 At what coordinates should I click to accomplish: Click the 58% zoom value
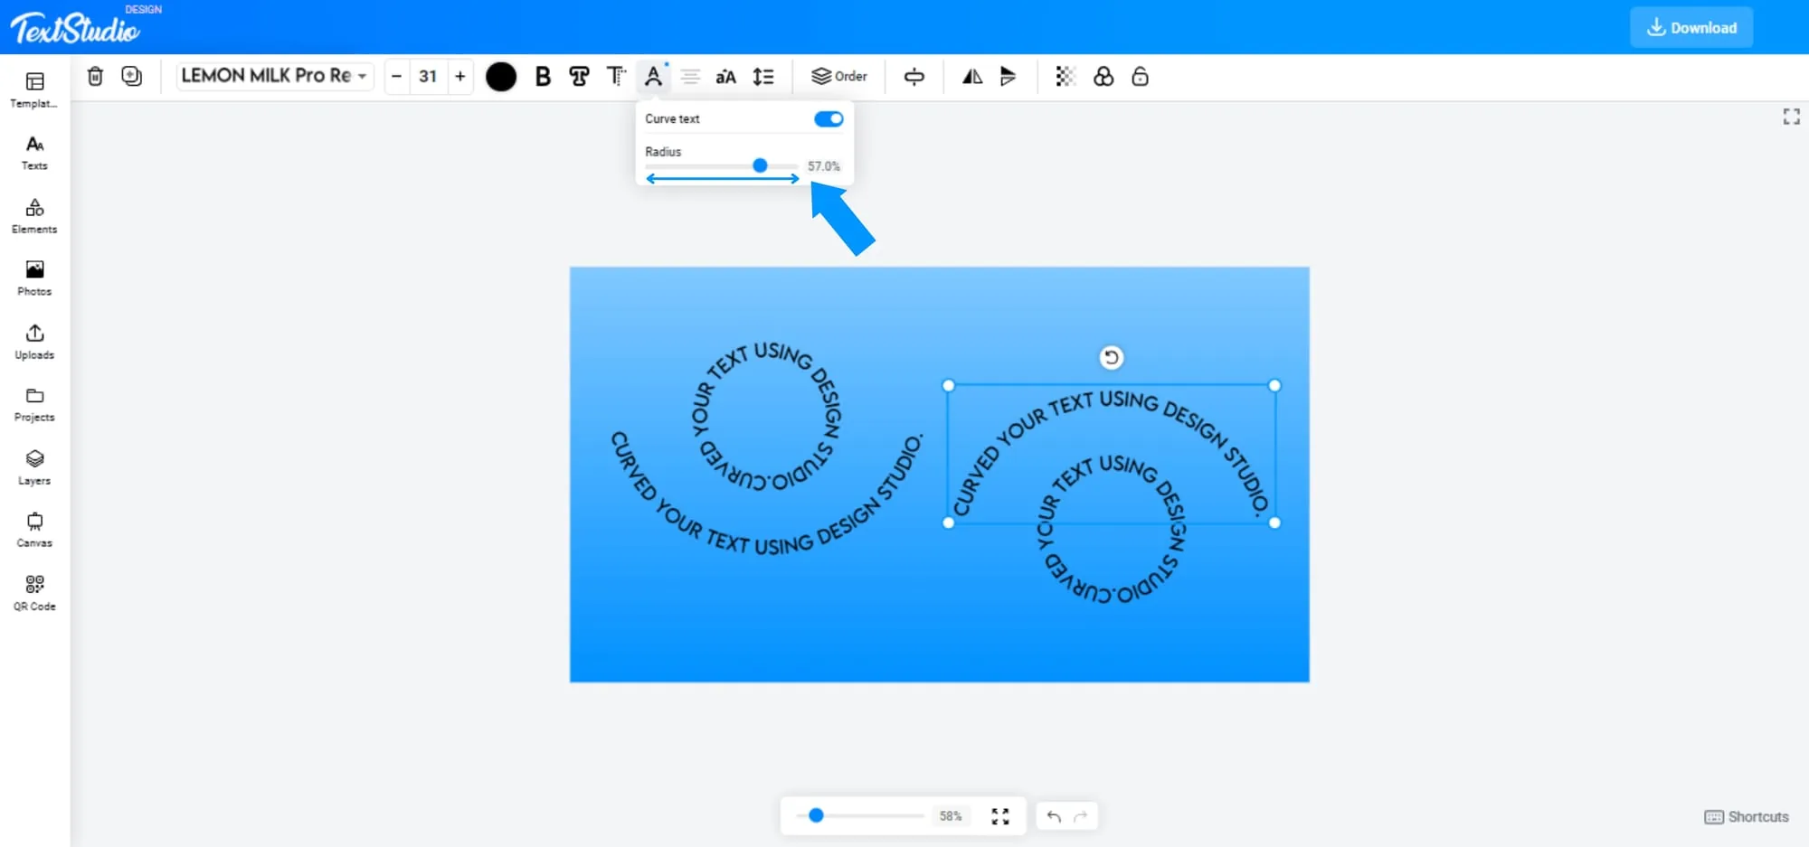click(x=950, y=816)
